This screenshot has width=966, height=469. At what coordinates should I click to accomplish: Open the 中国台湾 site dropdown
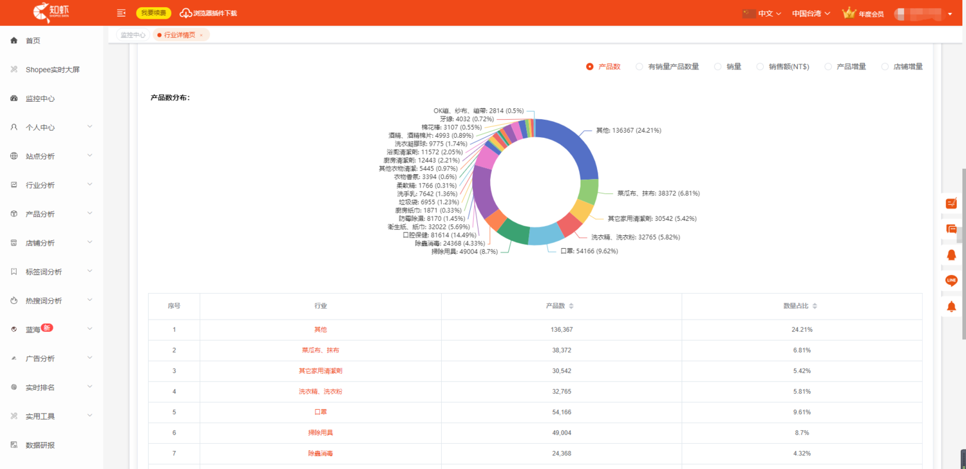point(810,13)
